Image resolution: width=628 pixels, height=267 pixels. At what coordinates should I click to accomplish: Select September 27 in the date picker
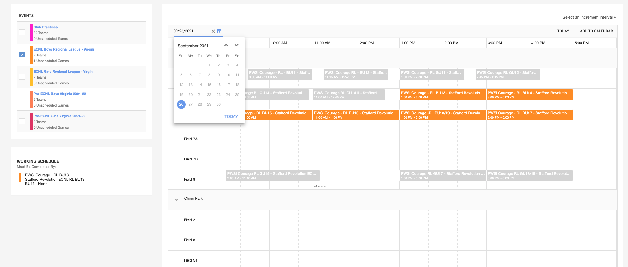click(191, 104)
